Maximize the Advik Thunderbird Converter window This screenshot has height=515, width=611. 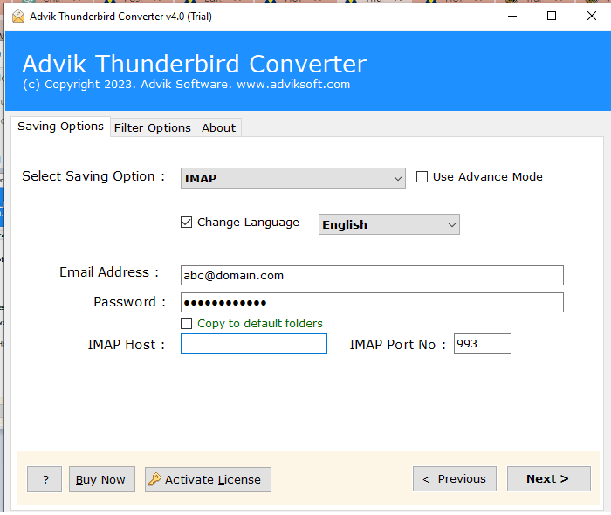tap(552, 16)
